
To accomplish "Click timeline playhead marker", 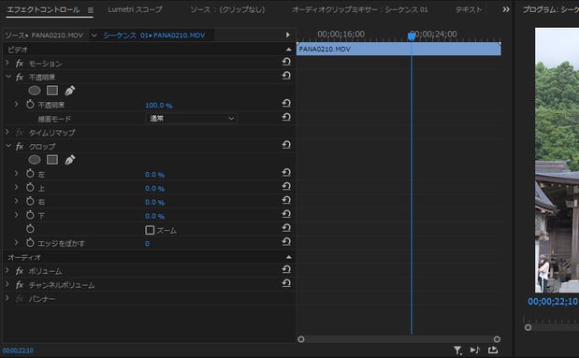I will pyautogui.click(x=412, y=36).
